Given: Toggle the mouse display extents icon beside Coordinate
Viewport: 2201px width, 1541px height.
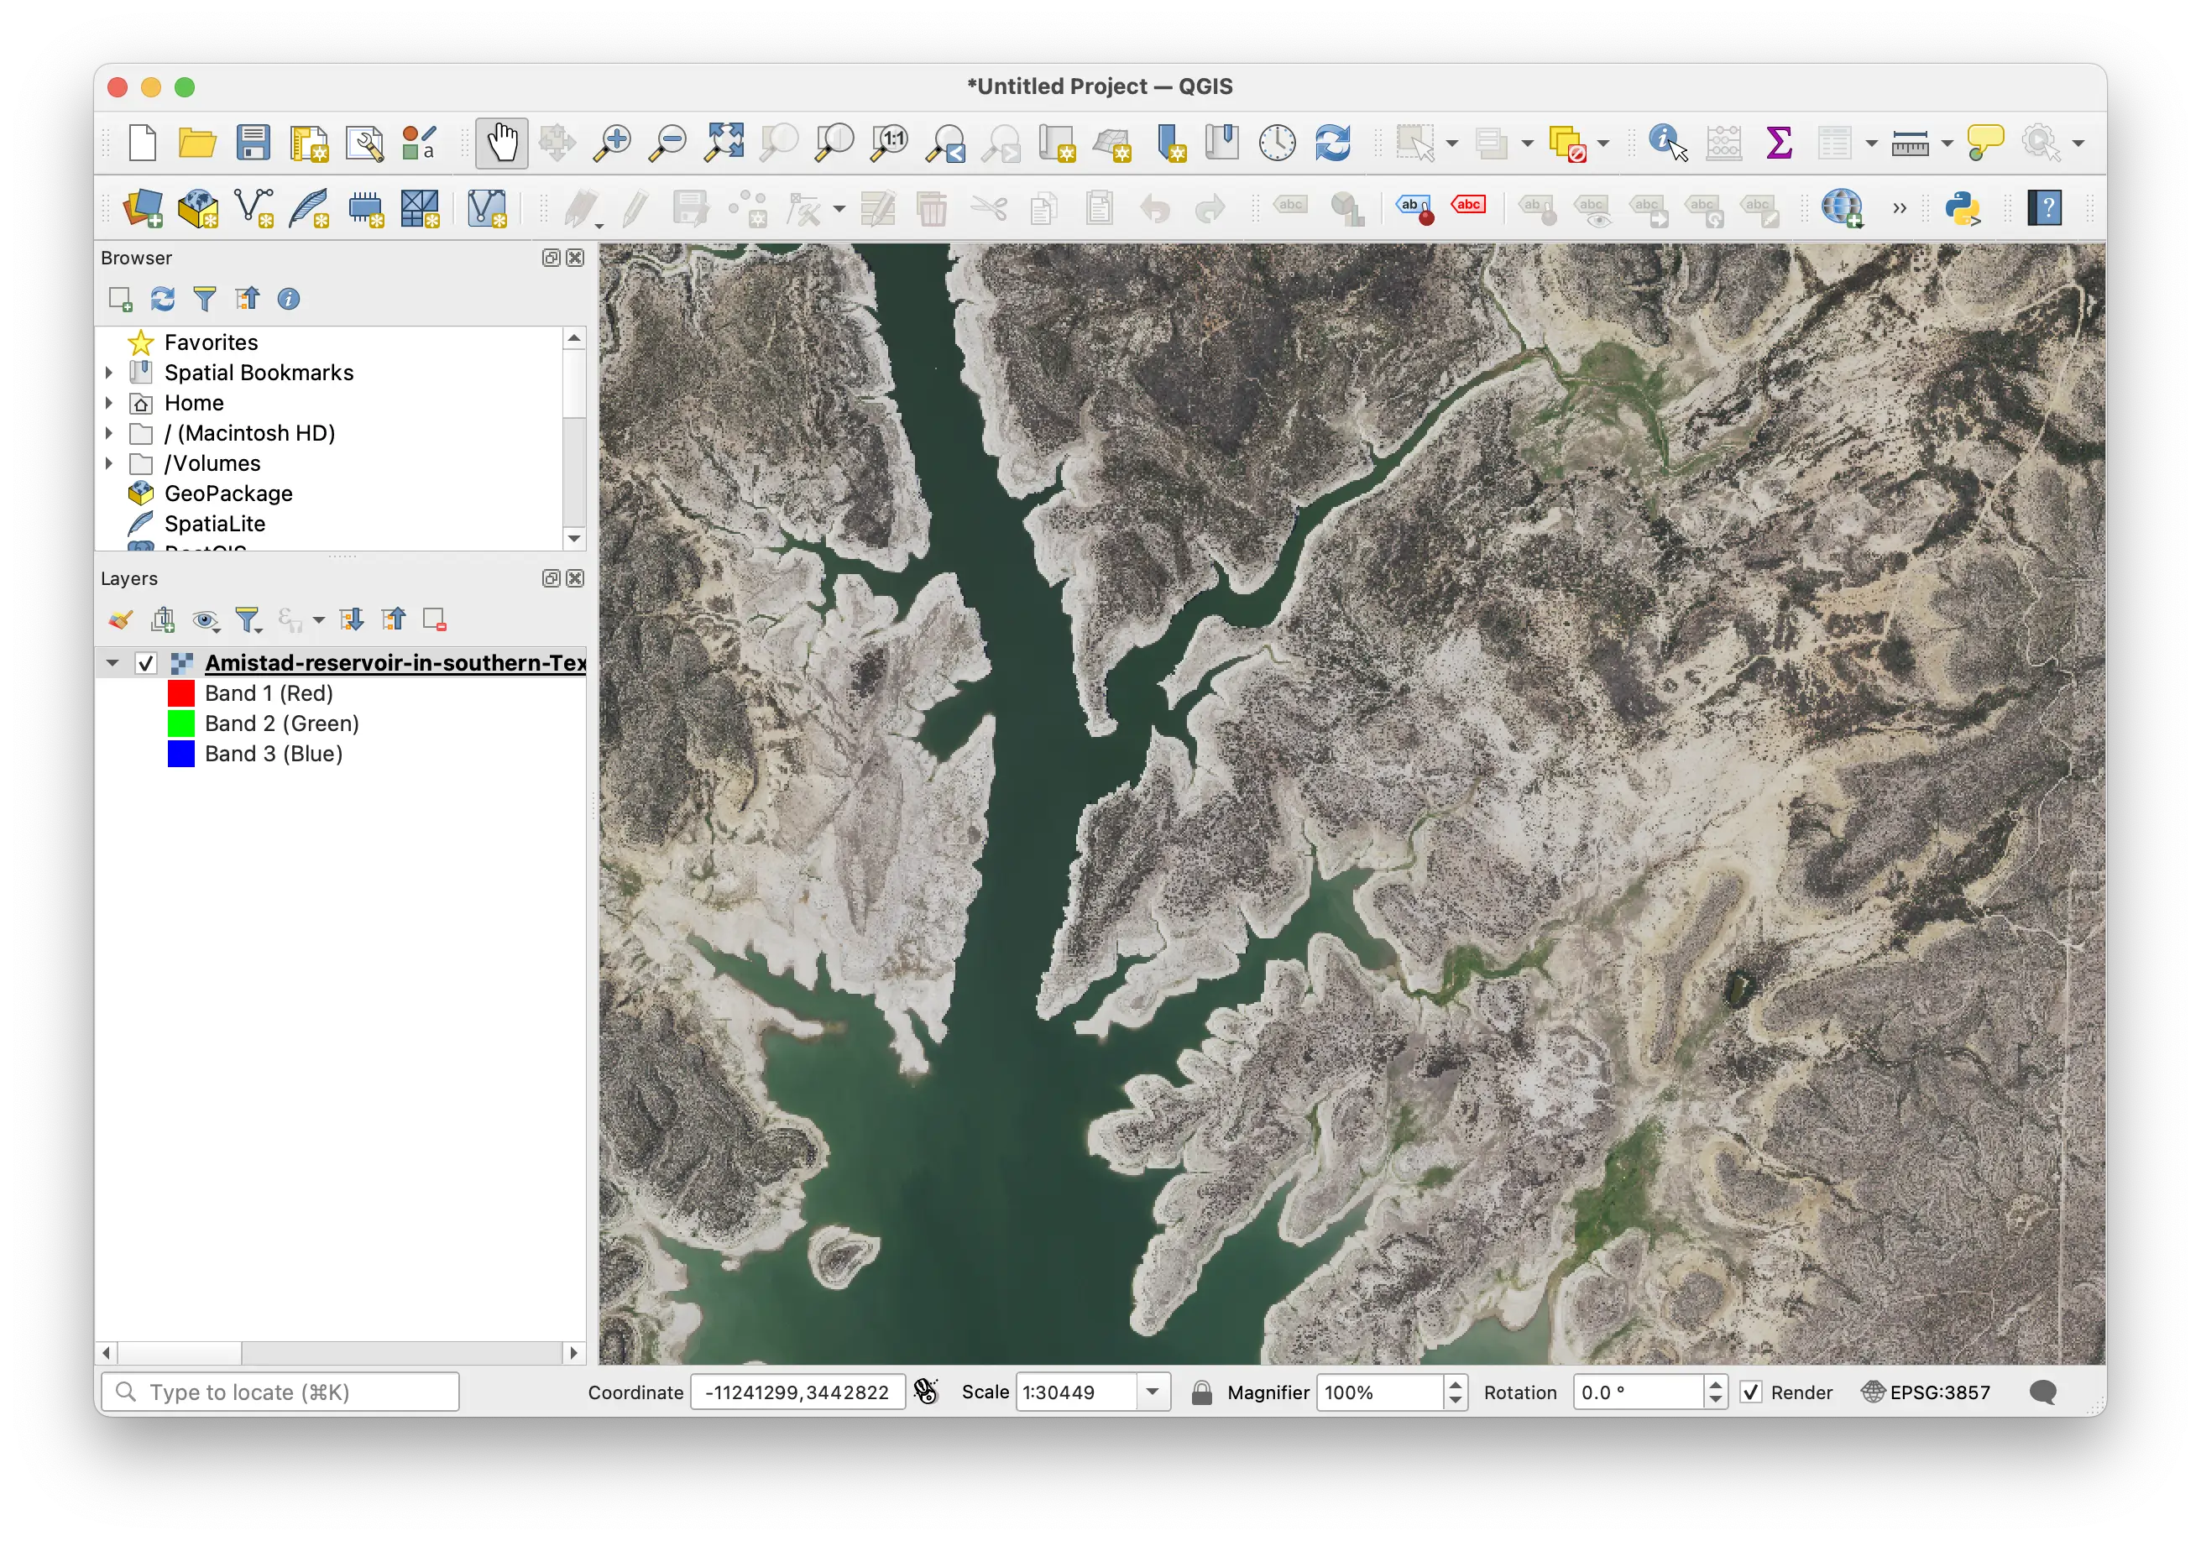Looking at the screenshot, I should [x=926, y=1392].
